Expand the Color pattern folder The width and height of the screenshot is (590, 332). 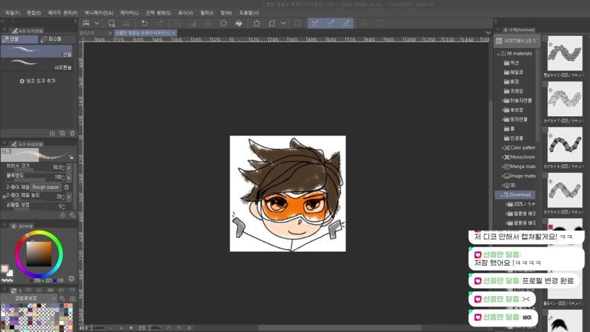[x=504, y=147]
